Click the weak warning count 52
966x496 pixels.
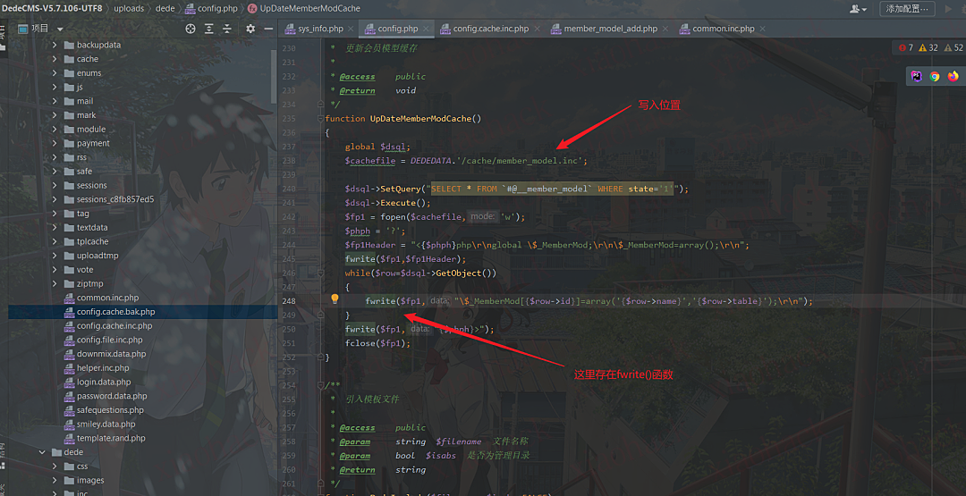953,47
